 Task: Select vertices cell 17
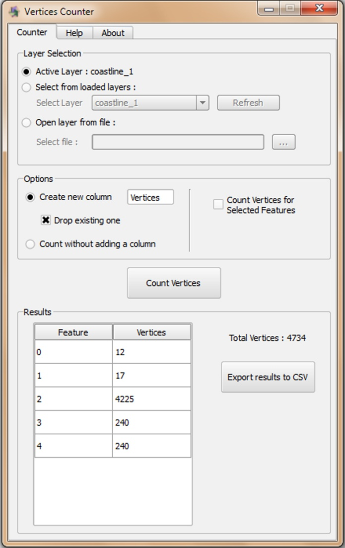click(151, 375)
